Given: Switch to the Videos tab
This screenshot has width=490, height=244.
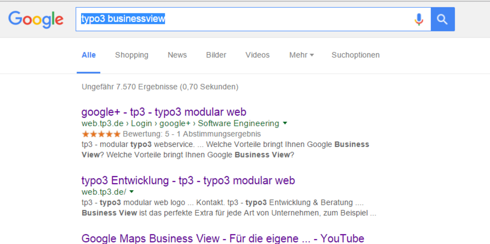Looking at the screenshot, I should point(257,55).
